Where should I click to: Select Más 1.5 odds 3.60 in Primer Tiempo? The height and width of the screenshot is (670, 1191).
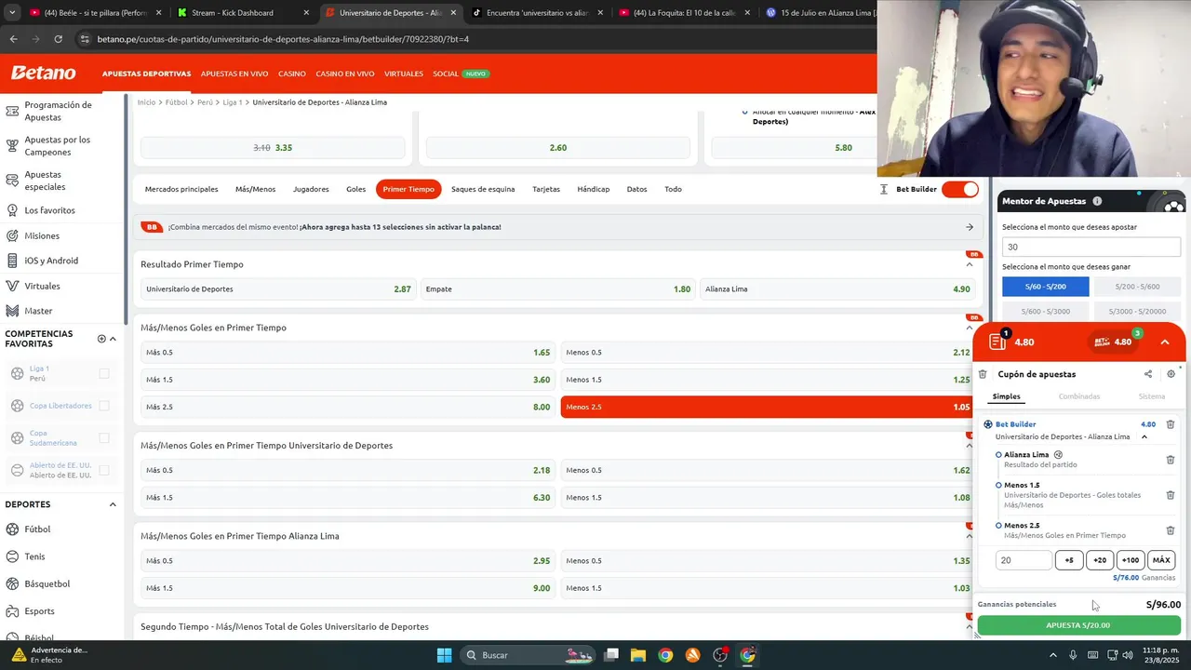[347, 380]
